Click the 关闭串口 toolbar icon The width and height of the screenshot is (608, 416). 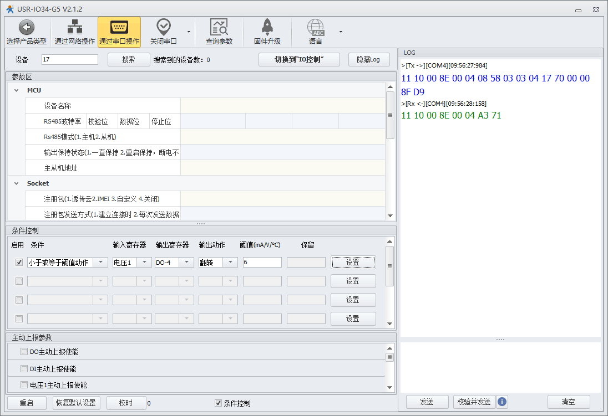pos(163,27)
